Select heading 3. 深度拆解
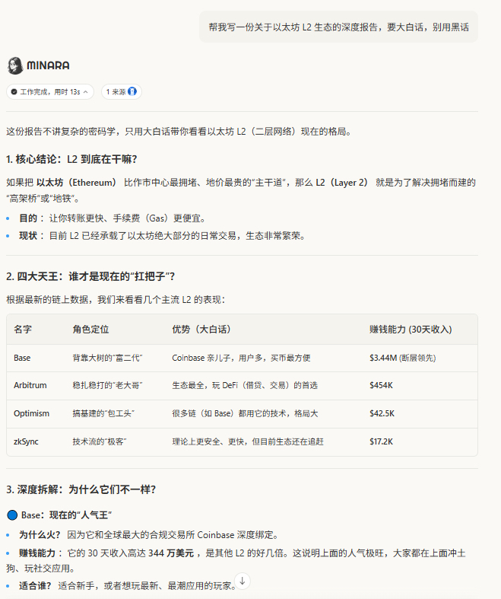The height and width of the screenshot is (599, 501). [81, 489]
